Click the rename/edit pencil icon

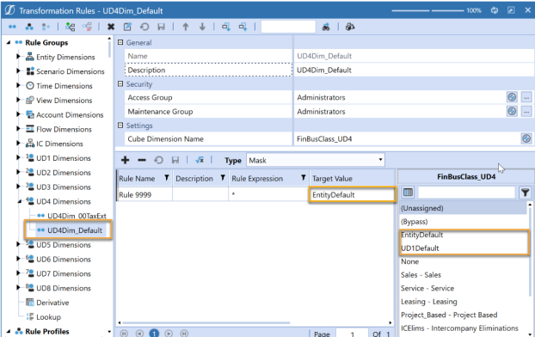tap(127, 27)
